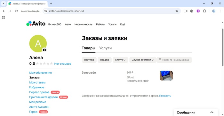Click the Avito logo
This screenshot has height=116, width=224.
pyautogui.click(x=36, y=24)
